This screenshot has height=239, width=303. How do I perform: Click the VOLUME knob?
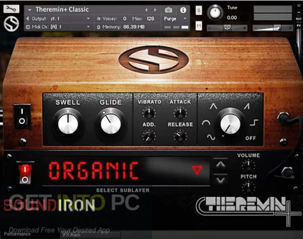pos(249,165)
